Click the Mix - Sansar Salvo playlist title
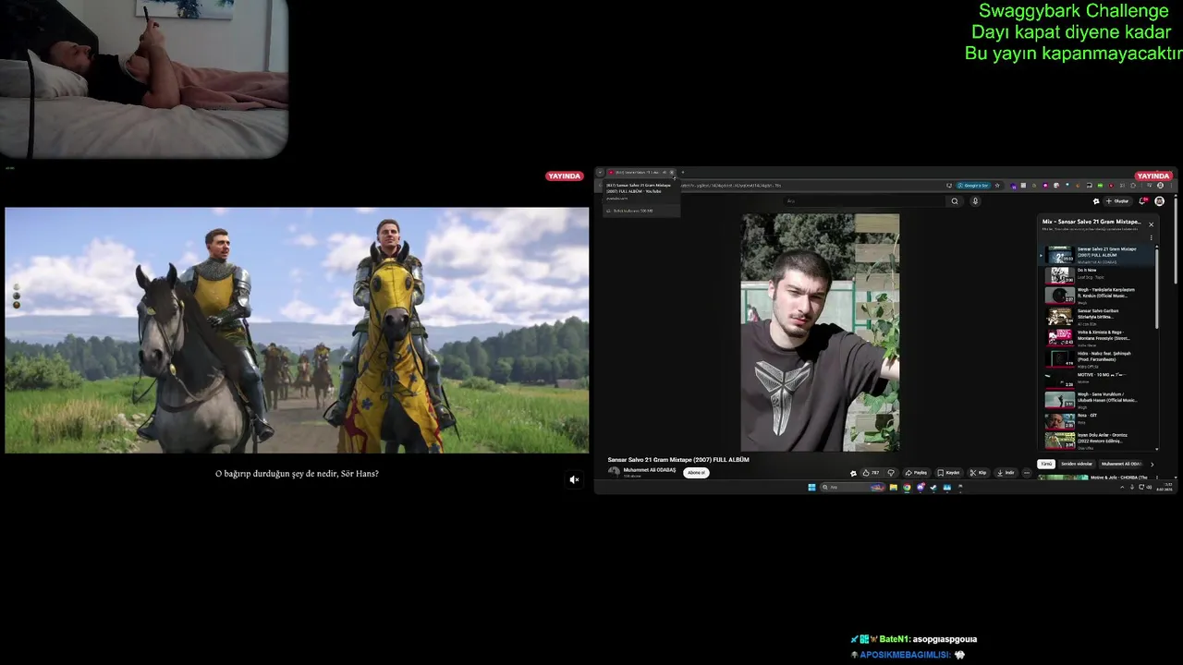Image resolution: width=1183 pixels, height=665 pixels. click(x=1092, y=222)
